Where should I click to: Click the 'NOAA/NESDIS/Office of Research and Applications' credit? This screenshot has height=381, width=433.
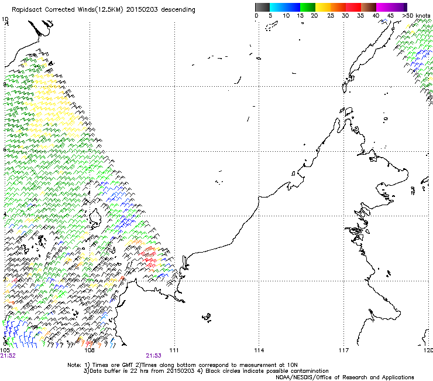pyautogui.click(x=345, y=377)
